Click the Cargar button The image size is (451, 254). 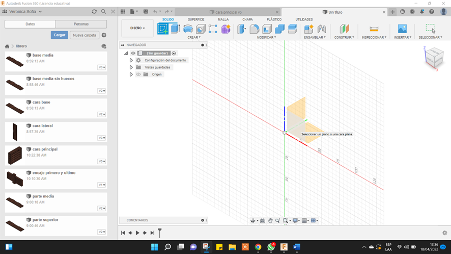59,35
